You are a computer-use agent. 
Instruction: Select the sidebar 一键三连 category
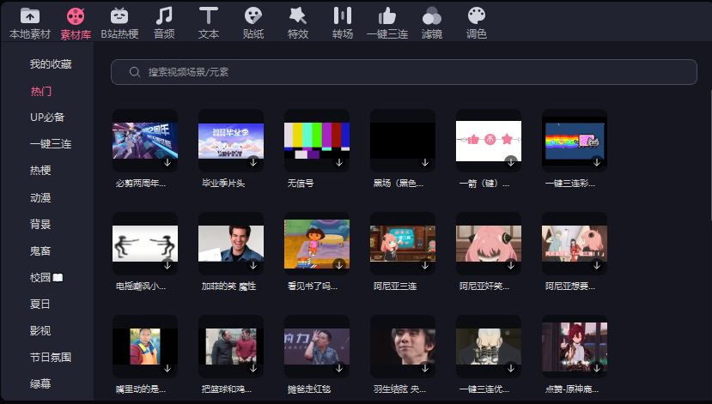[51, 144]
